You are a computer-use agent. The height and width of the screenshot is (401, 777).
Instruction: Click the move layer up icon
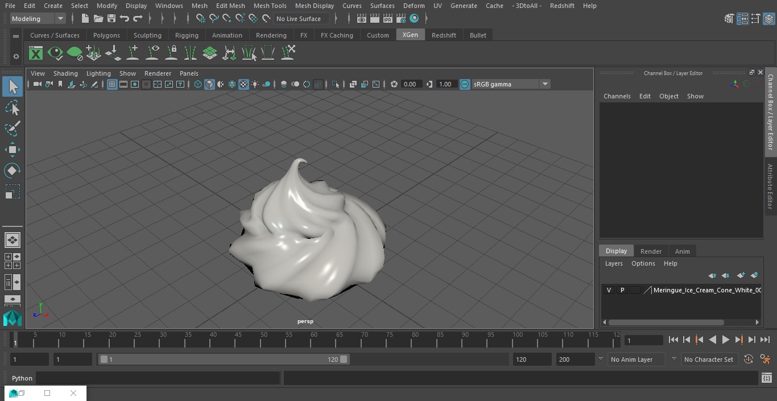point(712,275)
